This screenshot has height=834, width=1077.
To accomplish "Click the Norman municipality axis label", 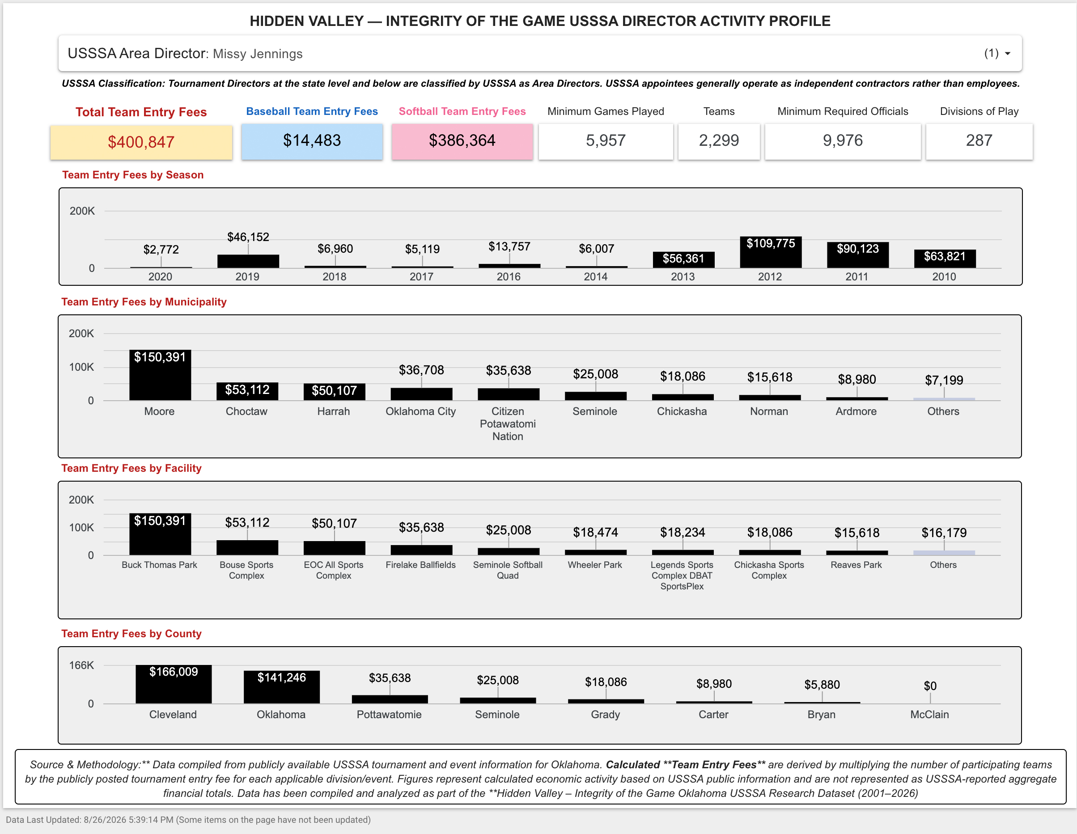I will [x=769, y=411].
